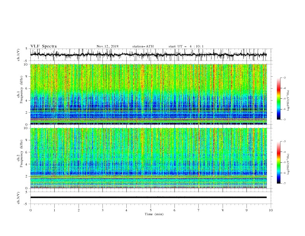Click time axis tick label "10" at far right
The width and height of the screenshot is (305, 236).
pos(271,210)
